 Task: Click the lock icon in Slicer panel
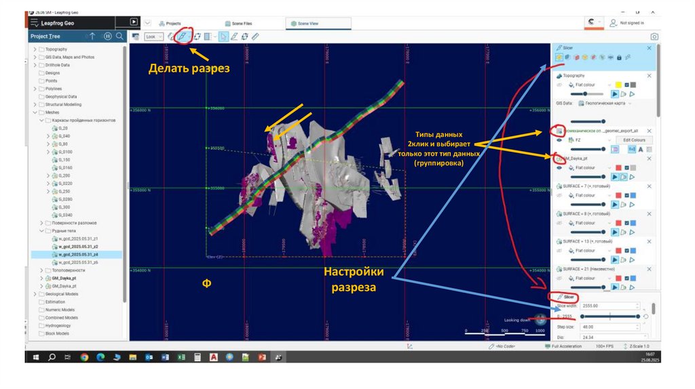pyautogui.click(x=619, y=57)
